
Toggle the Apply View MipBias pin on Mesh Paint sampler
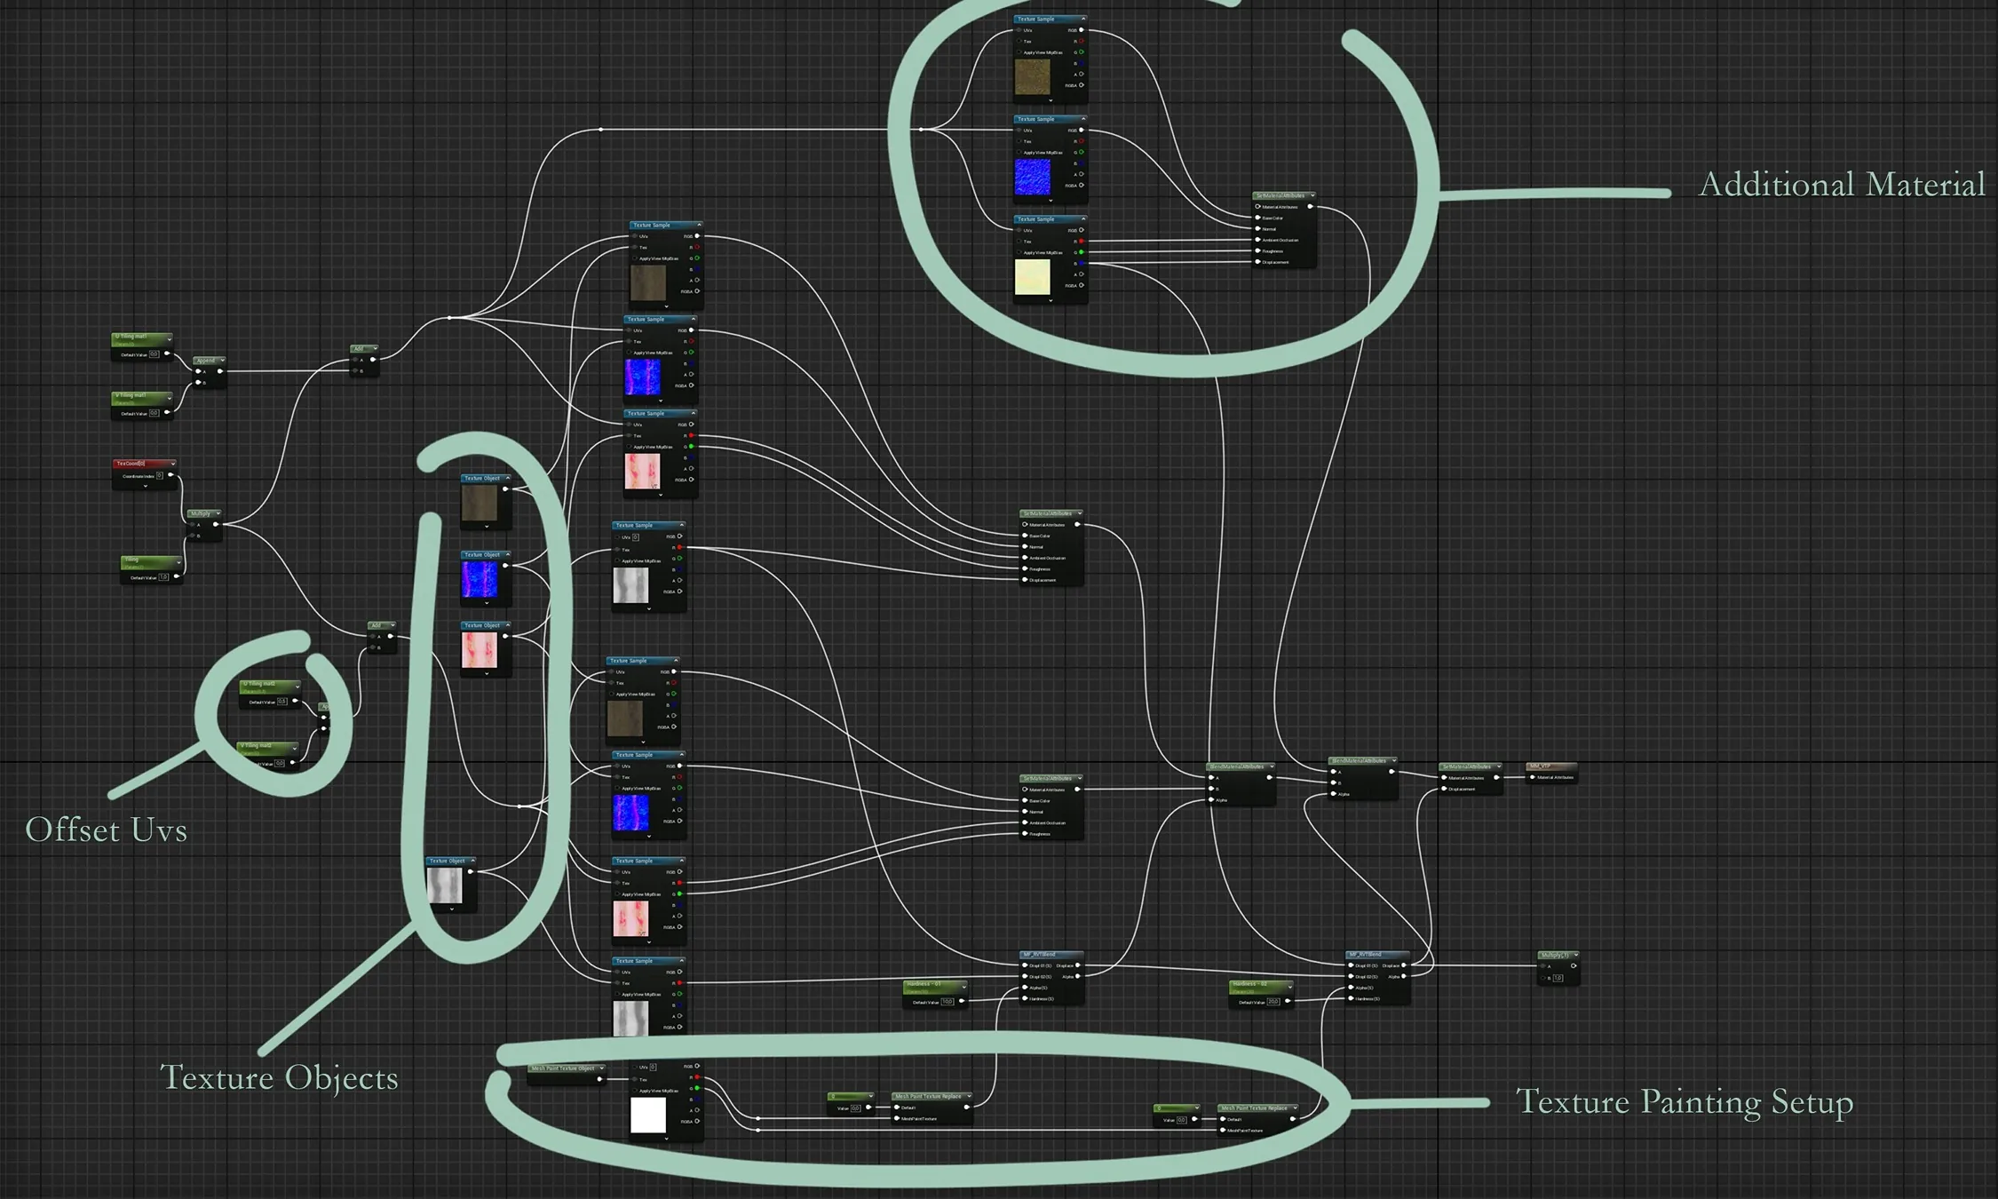635,1091
